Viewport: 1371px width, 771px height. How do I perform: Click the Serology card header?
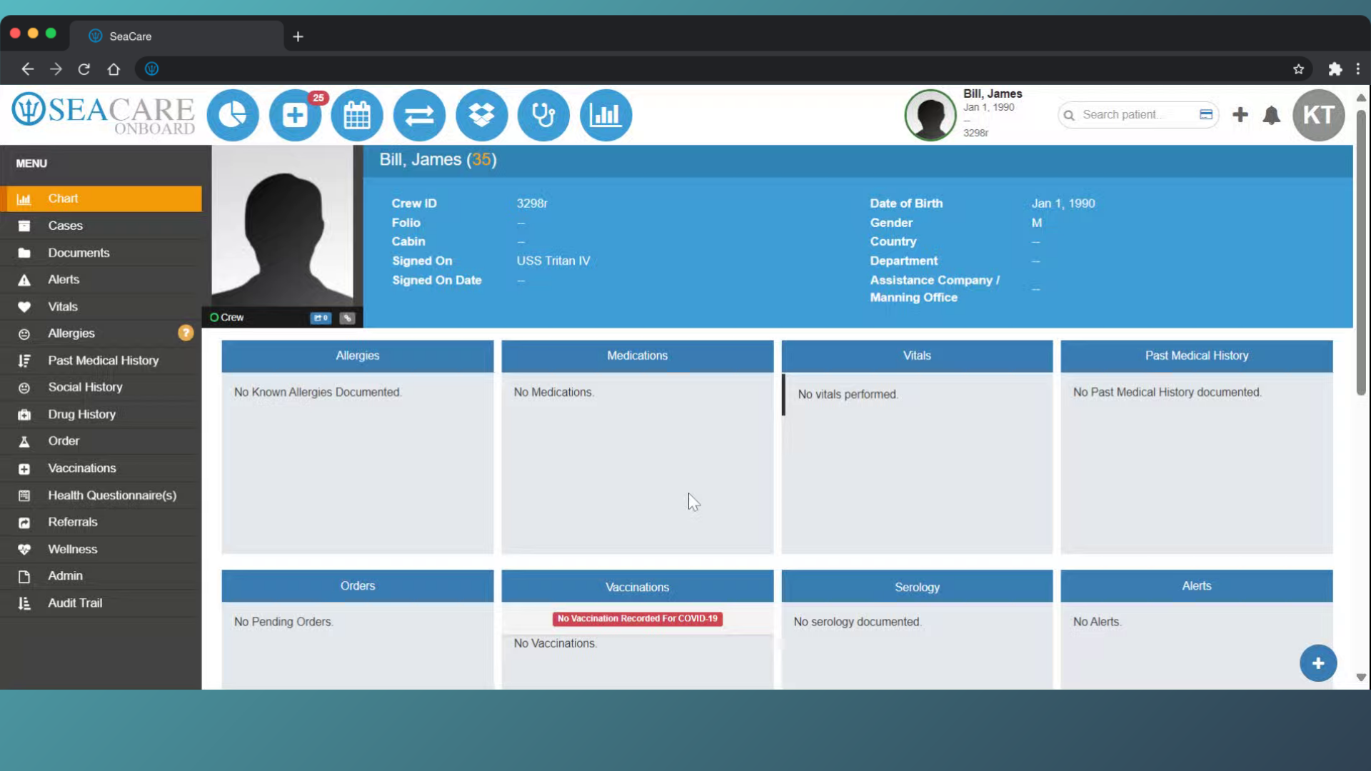[x=917, y=587]
